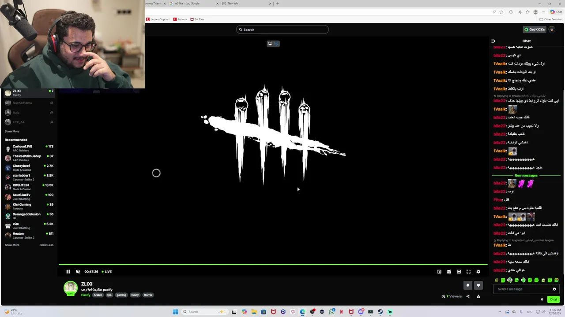Open picture-in-picture mini player icon
This screenshot has width=565, height=317.
coord(439,272)
